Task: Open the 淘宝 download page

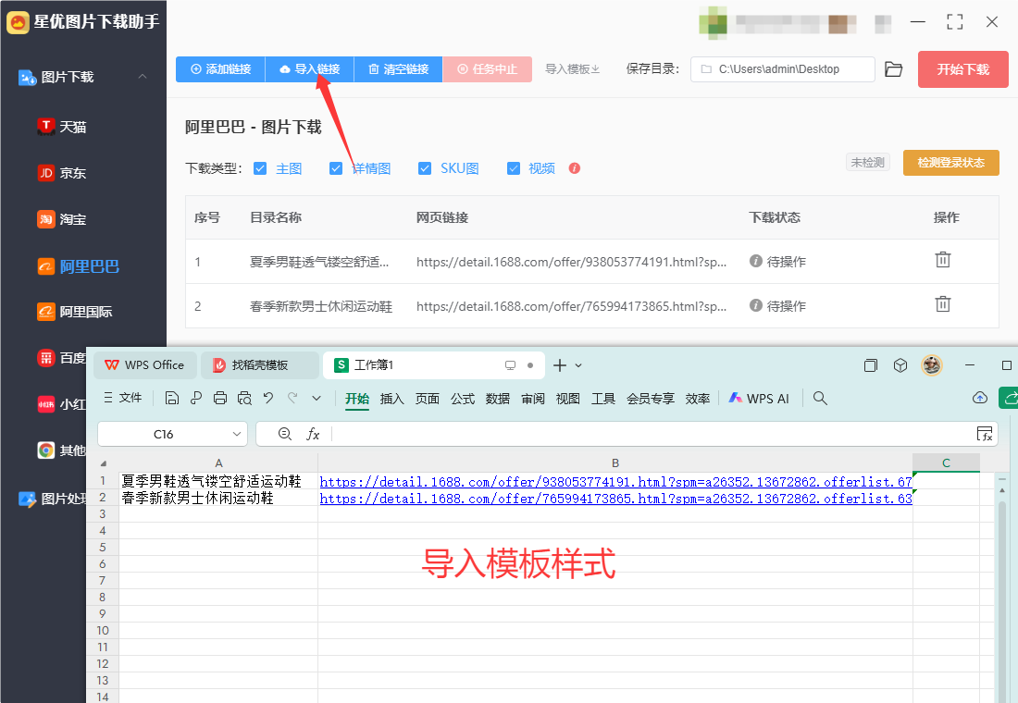Action: tap(62, 219)
